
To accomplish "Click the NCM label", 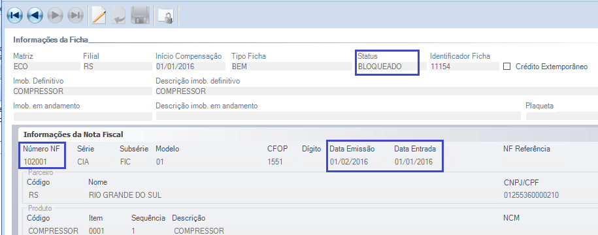I will (512, 218).
